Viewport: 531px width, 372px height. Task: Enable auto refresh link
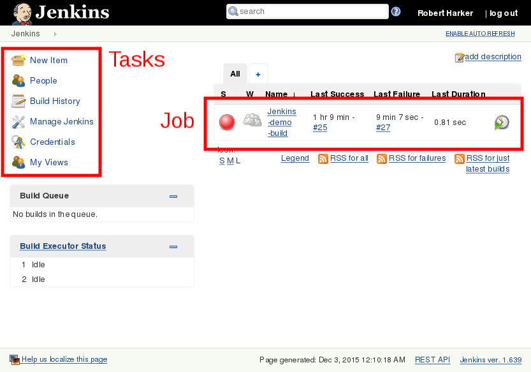(x=480, y=34)
